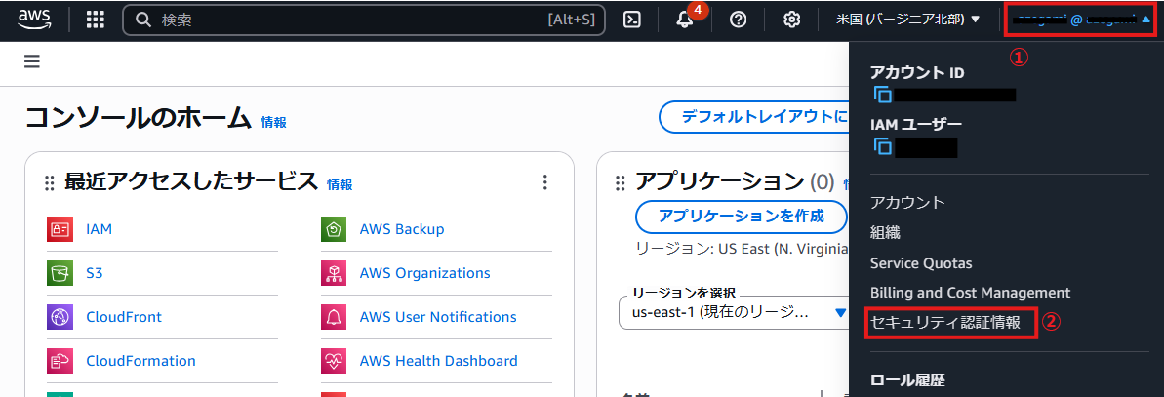Grab the recently visited widget drag handle

pyautogui.click(x=50, y=183)
